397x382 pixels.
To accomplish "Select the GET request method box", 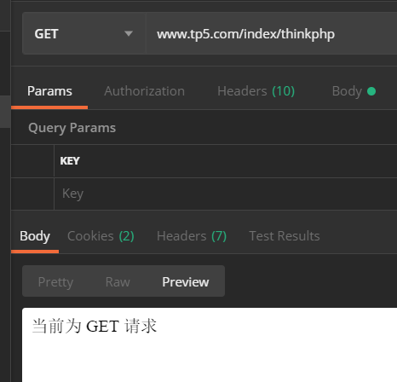I will tap(84, 33).
